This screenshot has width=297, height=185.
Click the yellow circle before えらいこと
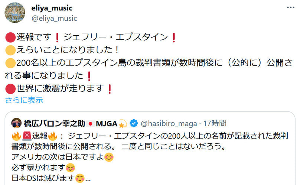pos(10,50)
